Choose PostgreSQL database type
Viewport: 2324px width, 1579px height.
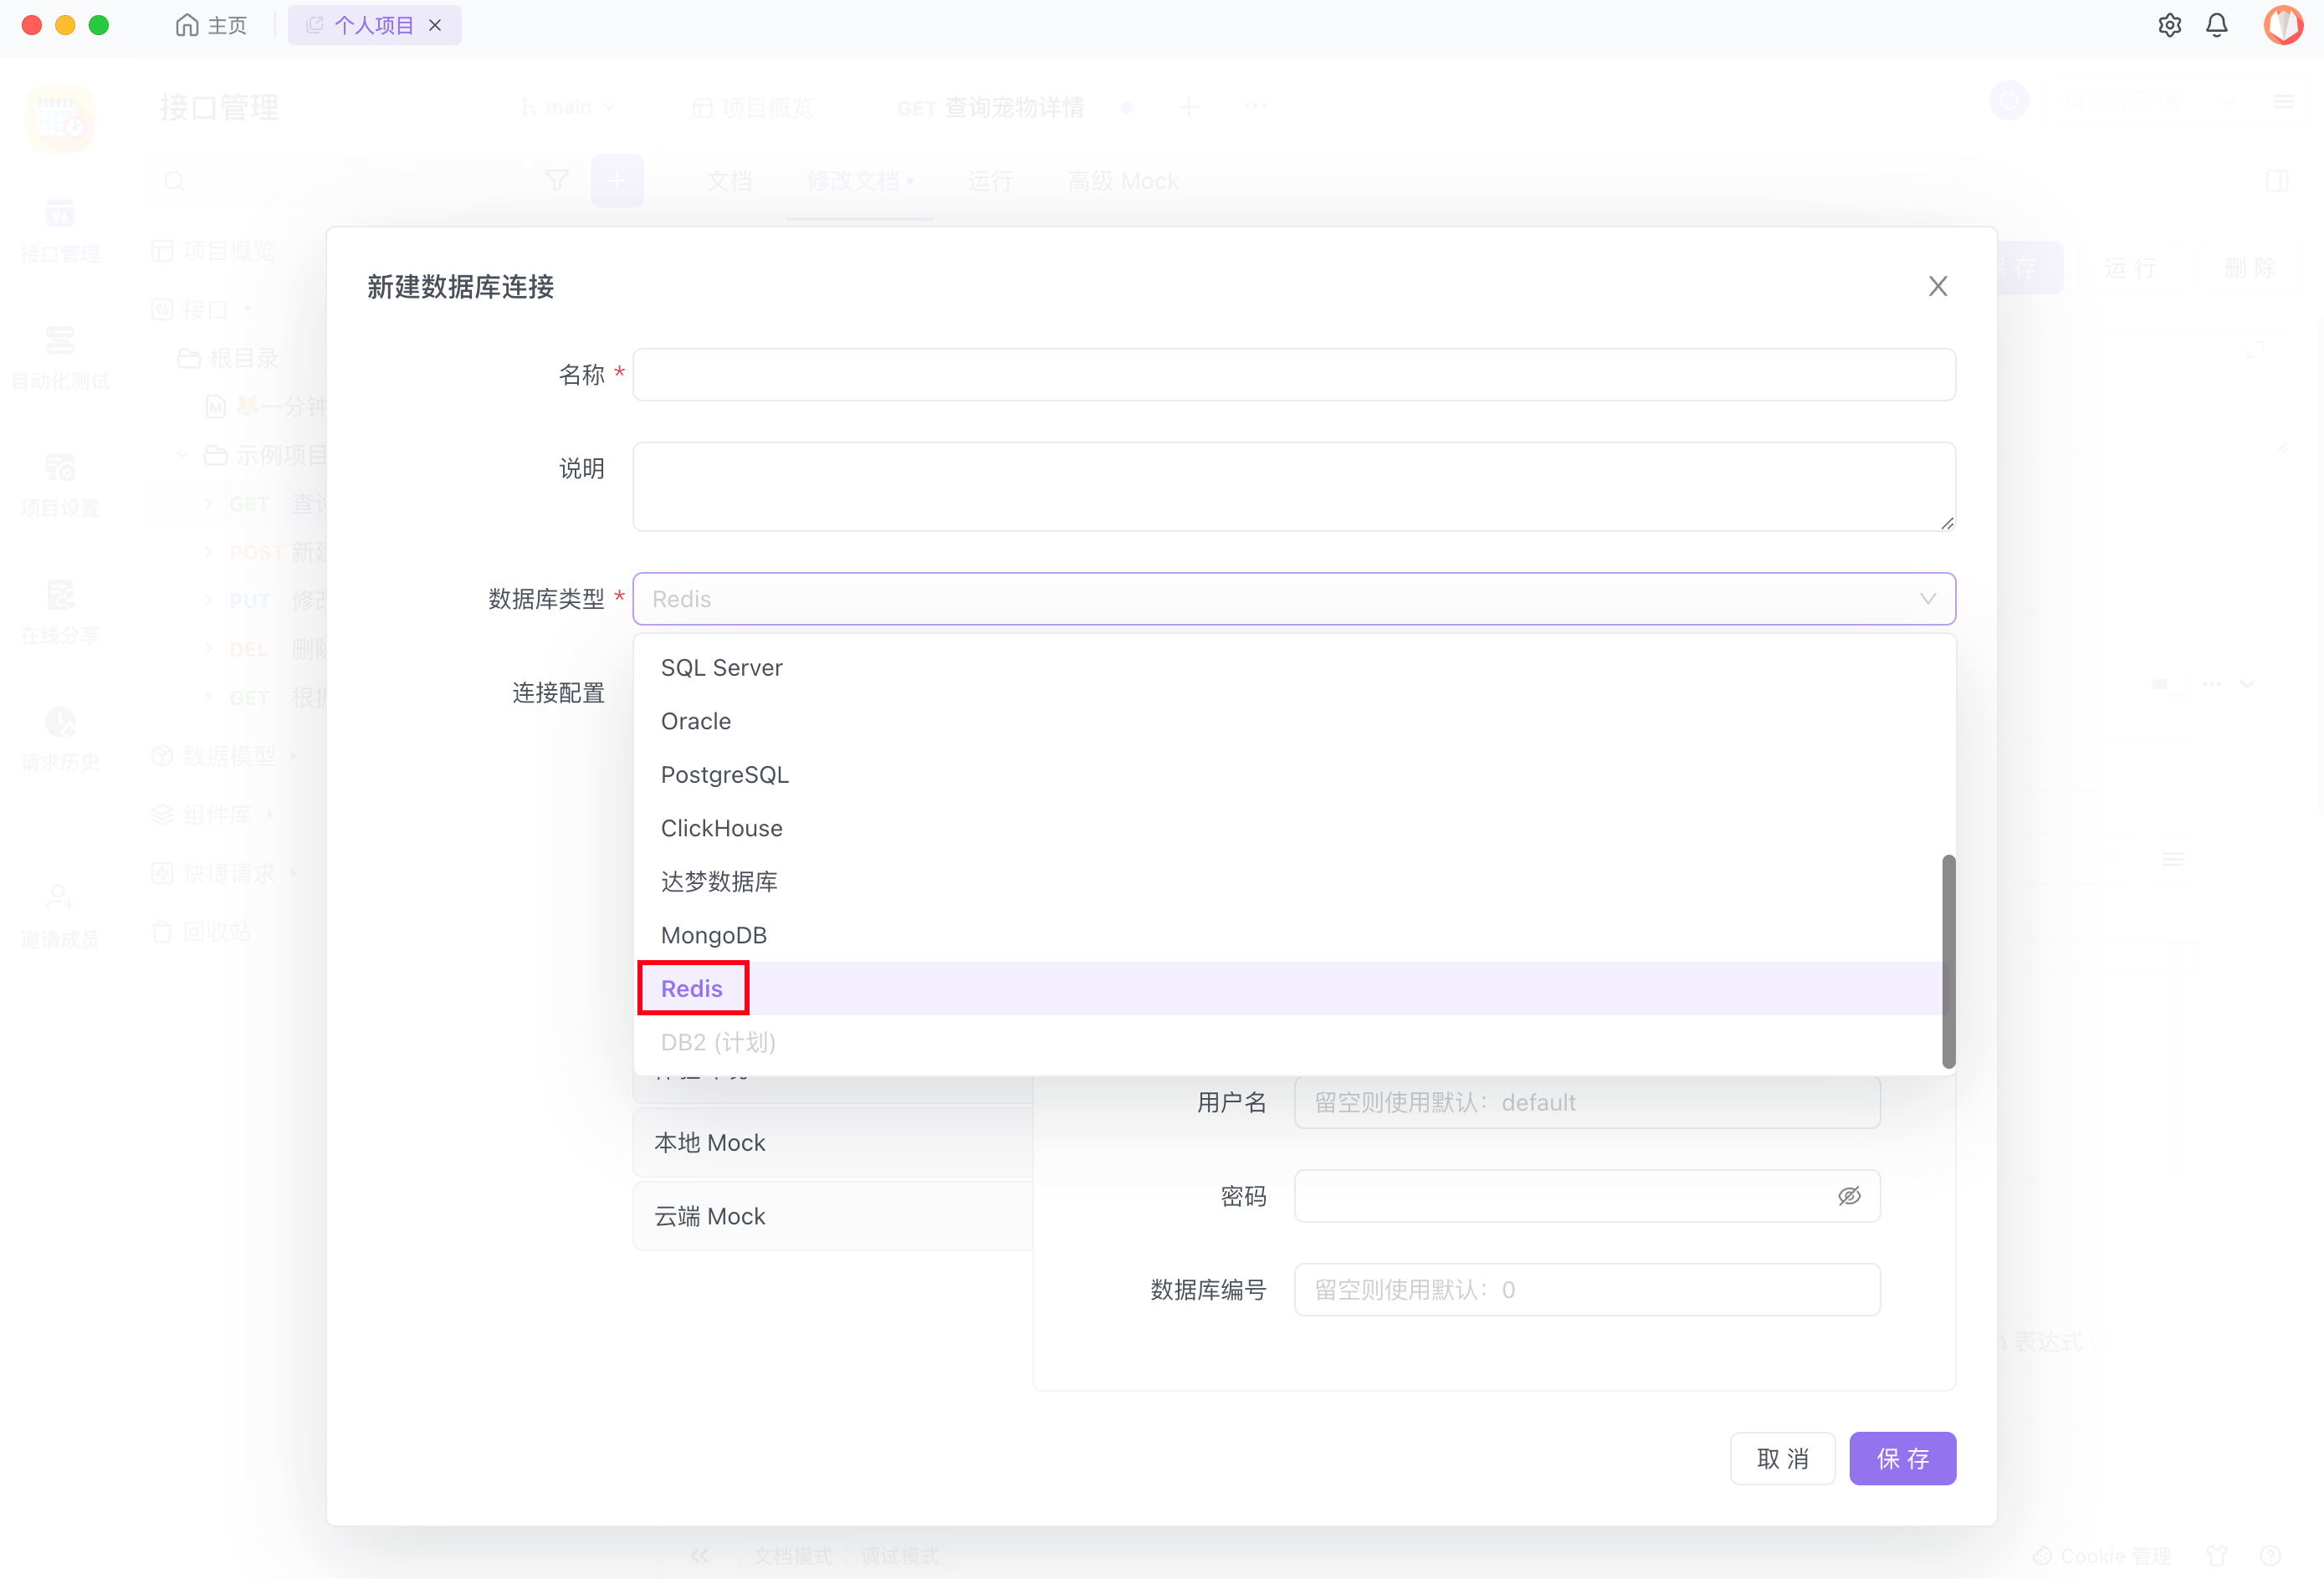[724, 775]
